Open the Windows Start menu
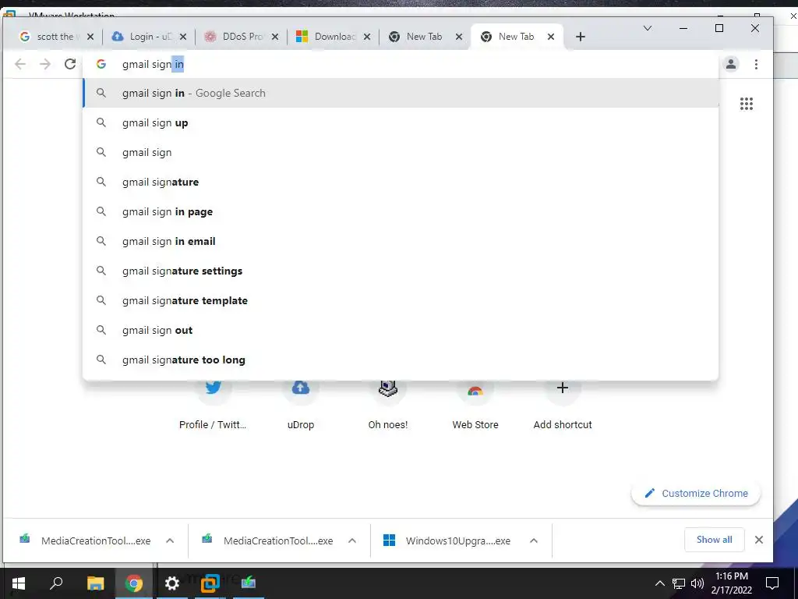Screen dimensions: 798x599 click(x=19, y=583)
